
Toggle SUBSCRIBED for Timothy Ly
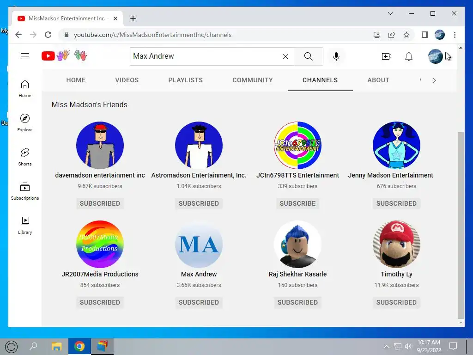pyautogui.click(x=396, y=302)
